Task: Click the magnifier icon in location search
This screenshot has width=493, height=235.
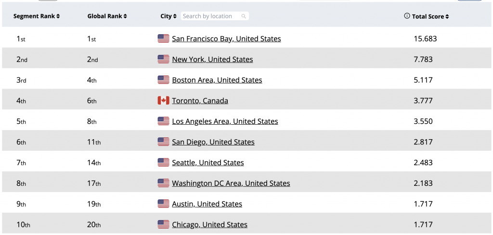Action: click(244, 16)
